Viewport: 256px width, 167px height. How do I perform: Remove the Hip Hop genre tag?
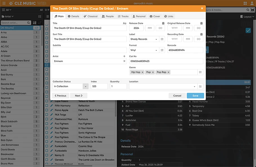point(142,72)
